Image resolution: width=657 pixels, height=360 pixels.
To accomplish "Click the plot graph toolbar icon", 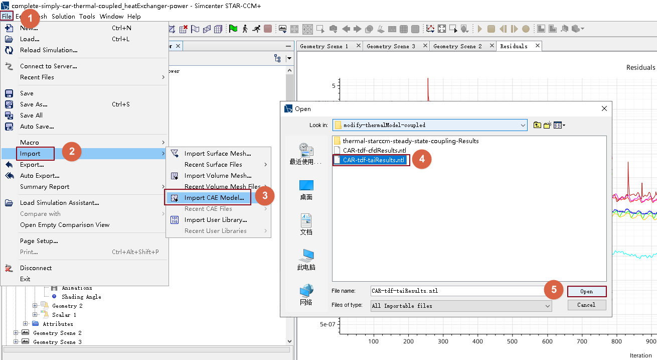I will [x=430, y=29].
